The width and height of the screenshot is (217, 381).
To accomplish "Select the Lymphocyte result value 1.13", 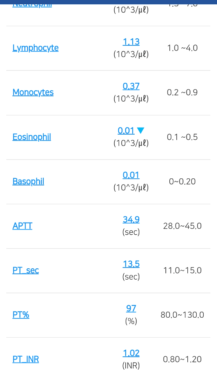I will [131, 42].
